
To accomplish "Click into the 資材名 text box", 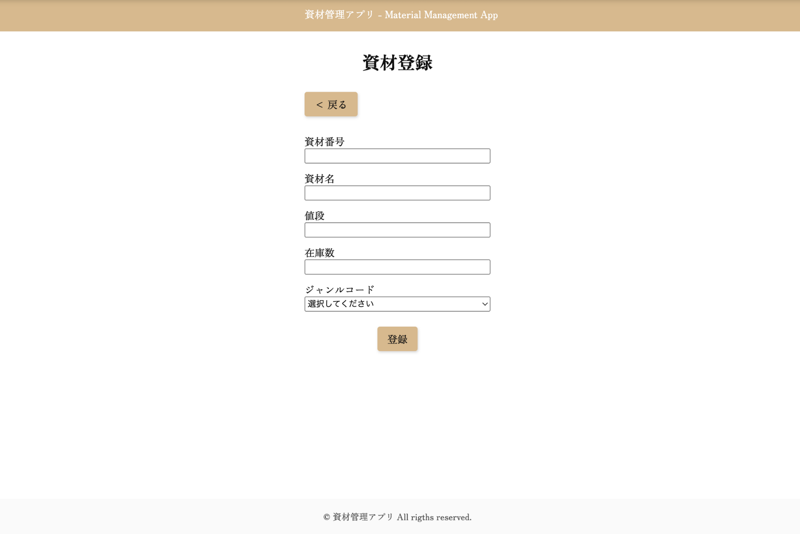I will pyautogui.click(x=397, y=193).
